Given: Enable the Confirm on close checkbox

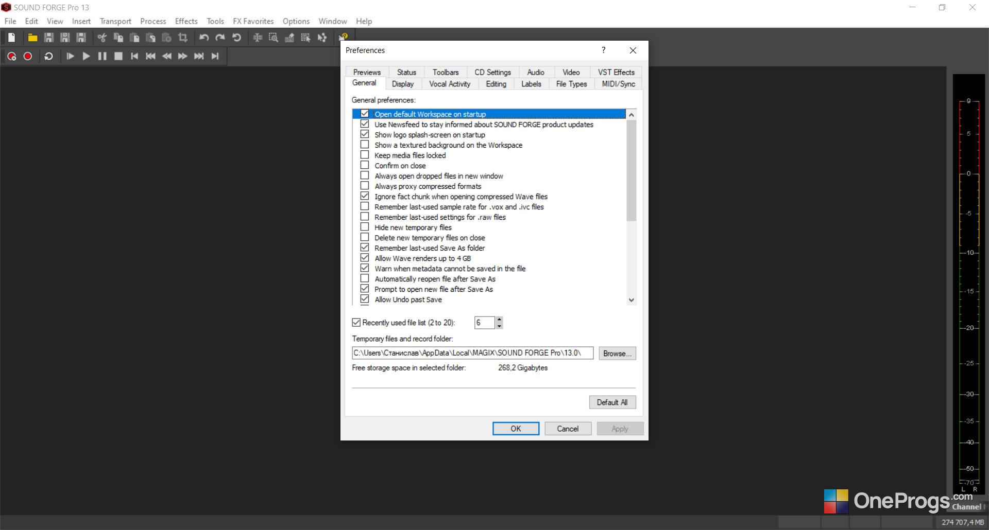Looking at the screenshot, I should (x=365, y=165).
